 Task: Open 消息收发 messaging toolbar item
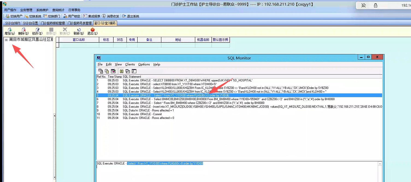tap(111, 16)
